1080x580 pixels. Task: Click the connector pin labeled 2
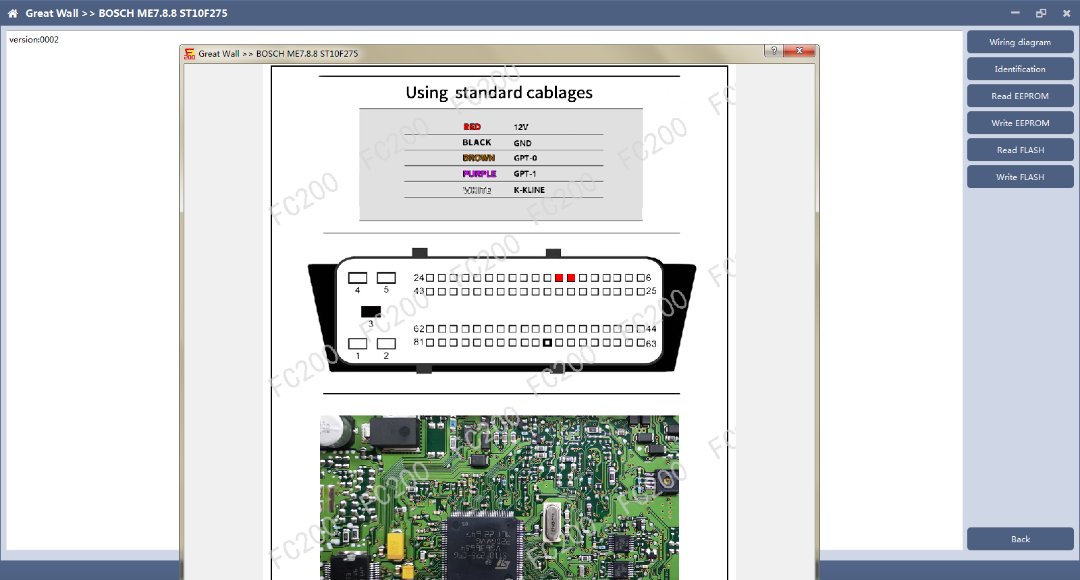pyautogui.click(x=386, y=344)
